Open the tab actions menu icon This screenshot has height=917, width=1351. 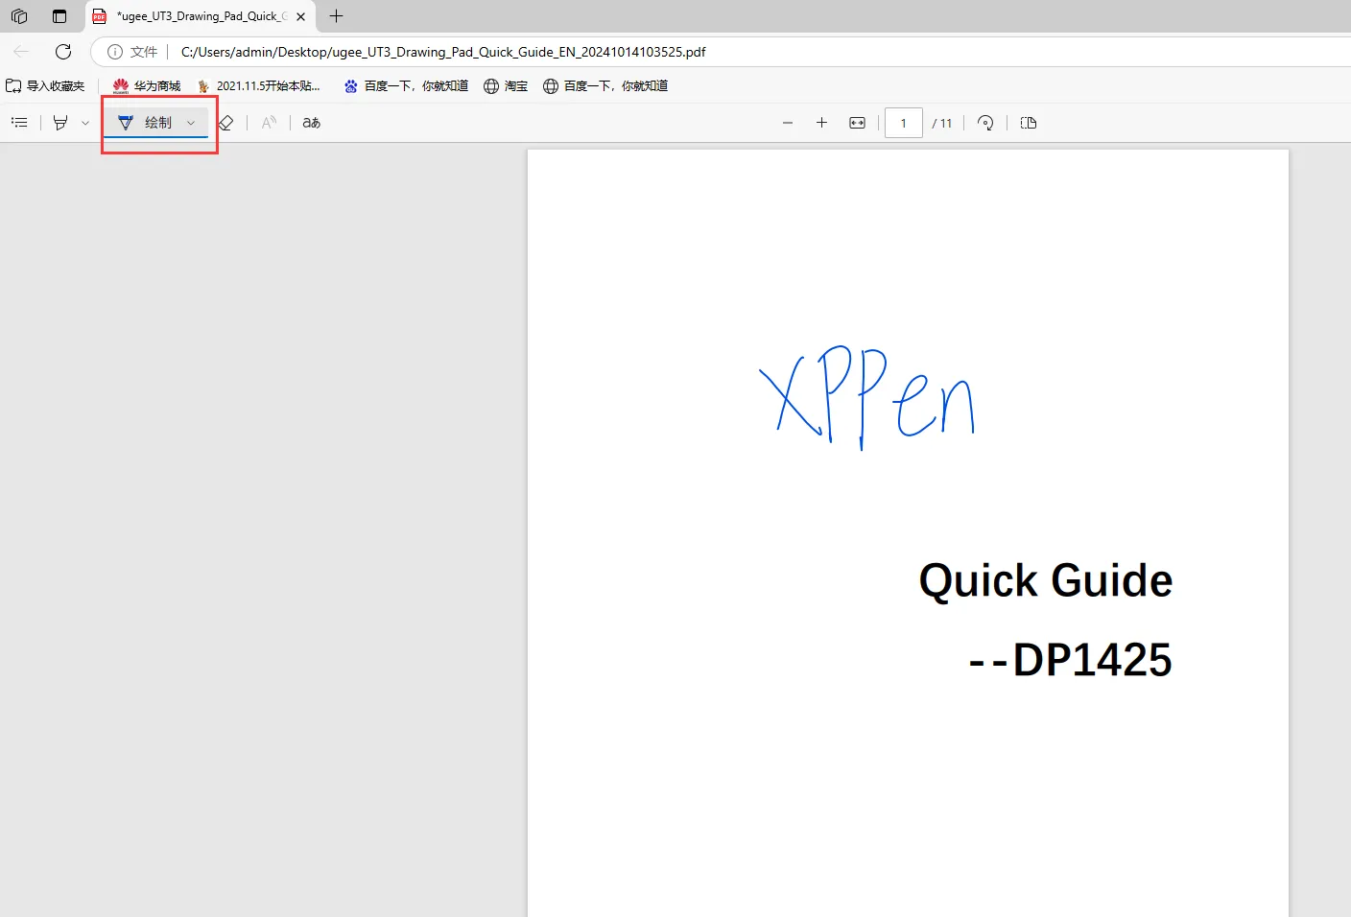coord(59,16)
